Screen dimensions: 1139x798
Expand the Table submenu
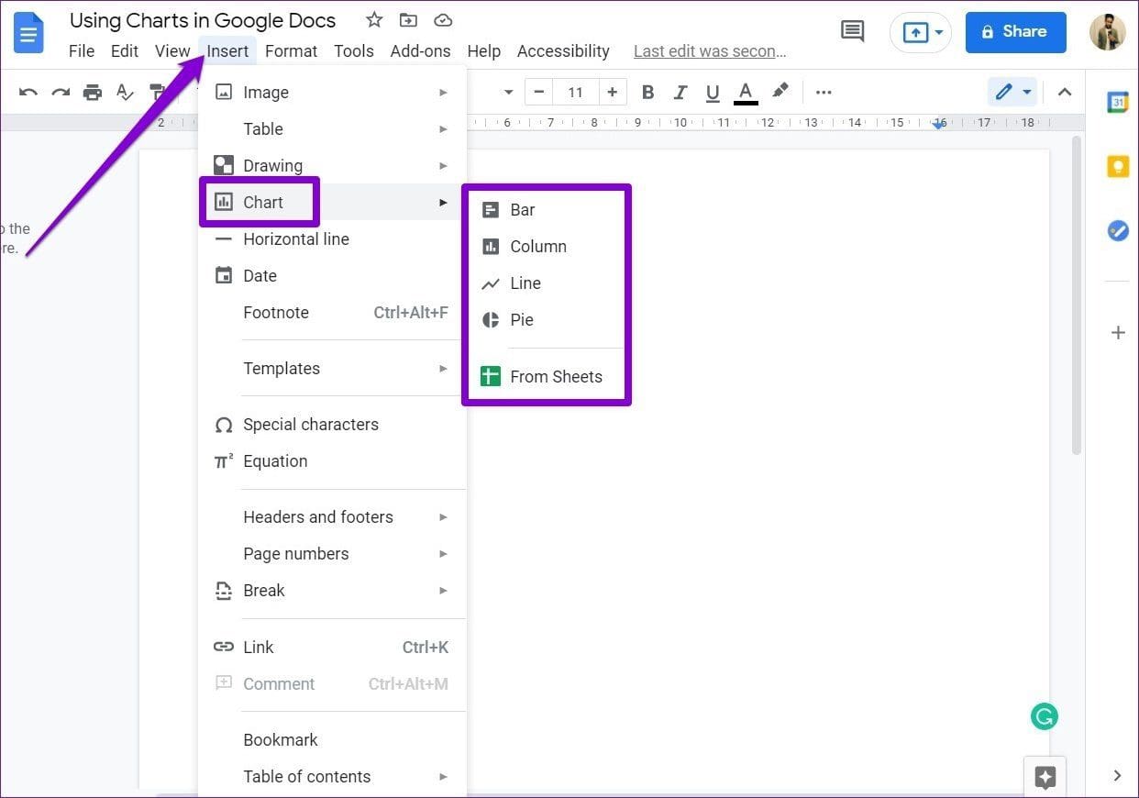[332, 128]
